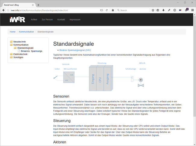
Task: Open Artikel in site navigation
Action: [34, 20]
